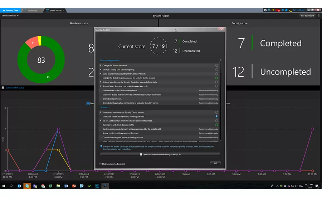Toggle status circle for Restrict Server Admin access
322x197 pixels.
click(216, 86)
